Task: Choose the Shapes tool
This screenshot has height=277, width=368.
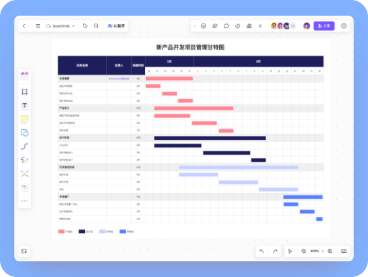Action: [x=24, y=133]
